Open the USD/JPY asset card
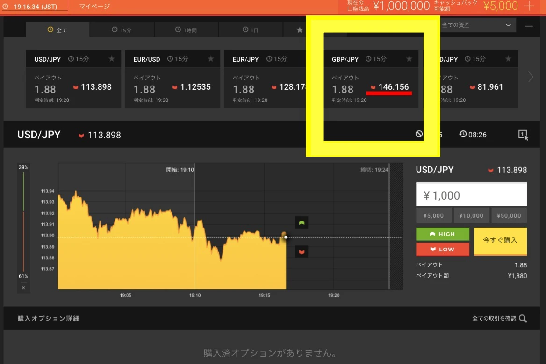 [73, 79]
